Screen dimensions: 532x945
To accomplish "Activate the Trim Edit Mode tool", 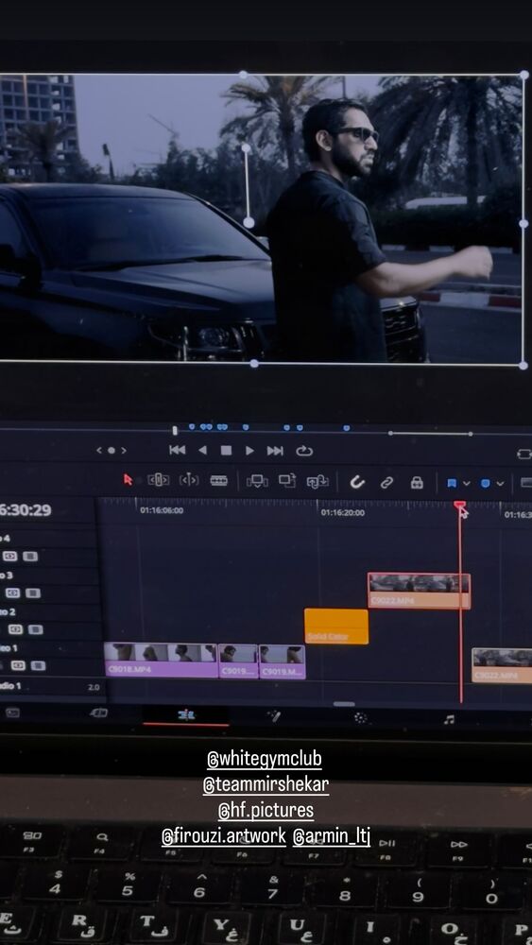I will tap(159, 480).
